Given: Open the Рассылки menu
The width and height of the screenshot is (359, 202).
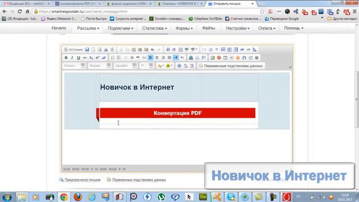Looking at the screenshot, I should pos(88,28).
